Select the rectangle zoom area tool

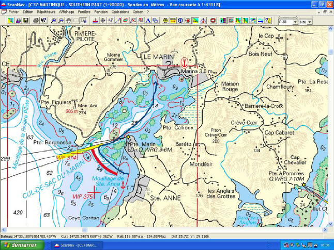coord(76,21)
